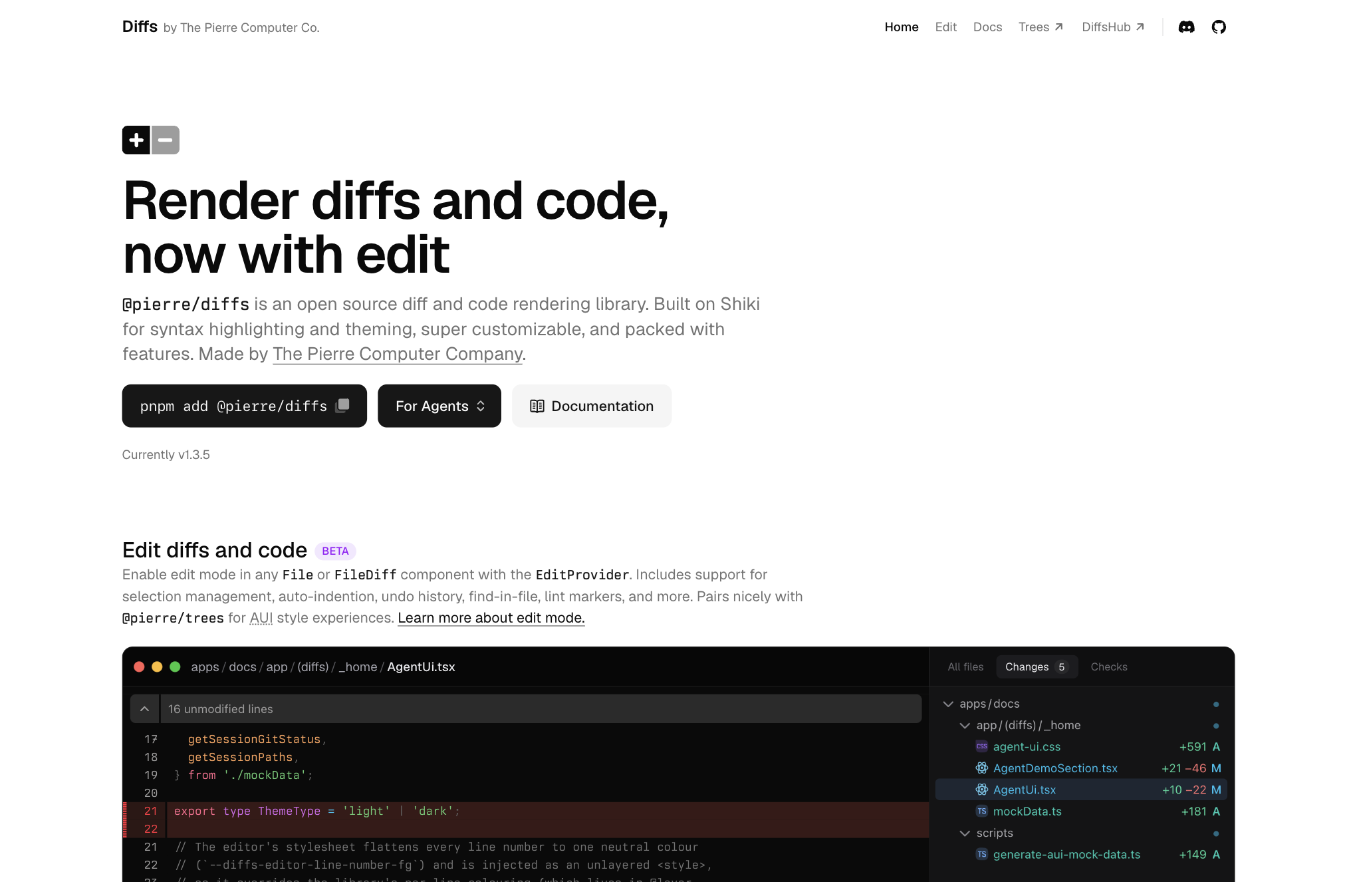Open the For Agents dropdown
This screenshot has height=882, width=1357.
coord(439,406)
